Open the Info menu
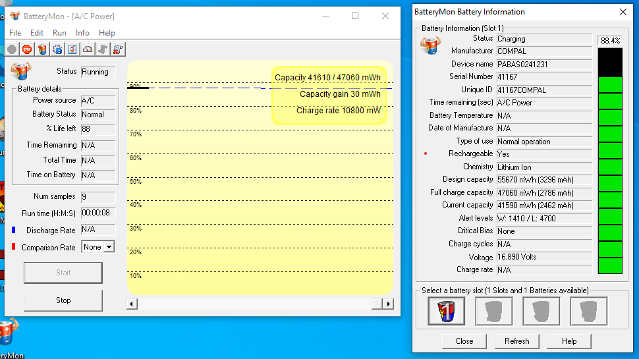Image resolution: width=639 pixels, height=359 pixels. [x=82, y=33]
